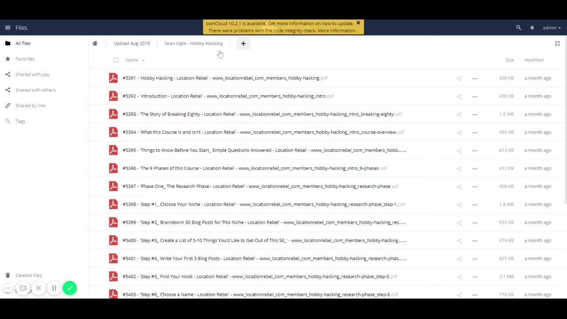Open more actions for file #5394

[475, 132]
